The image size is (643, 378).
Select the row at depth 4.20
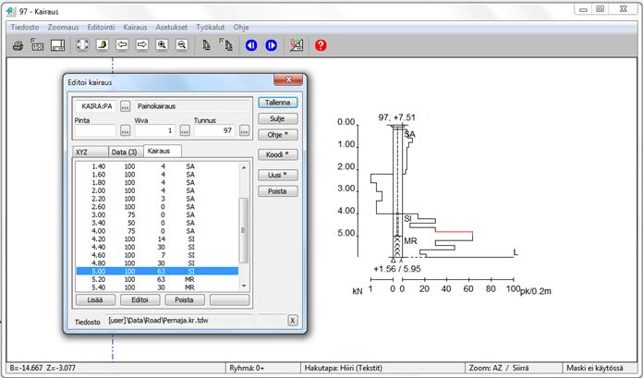click(x=157, y=238)
